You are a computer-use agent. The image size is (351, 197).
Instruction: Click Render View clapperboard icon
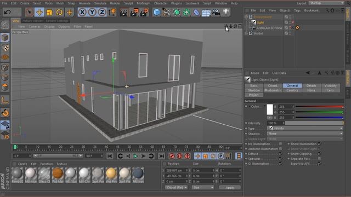pos(123,12)
